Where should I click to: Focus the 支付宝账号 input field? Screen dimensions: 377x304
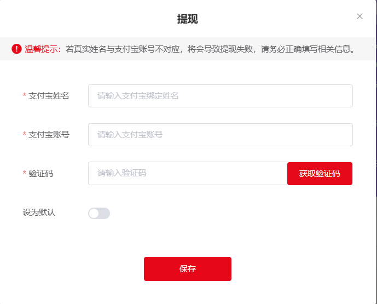click(x=221, y=135)
